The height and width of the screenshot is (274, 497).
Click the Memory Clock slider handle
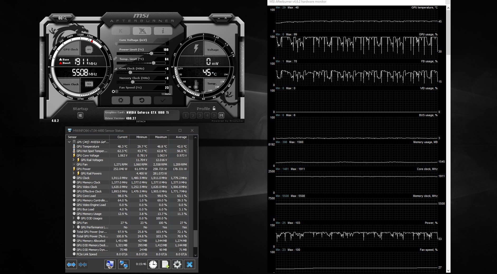pos(133,82)
